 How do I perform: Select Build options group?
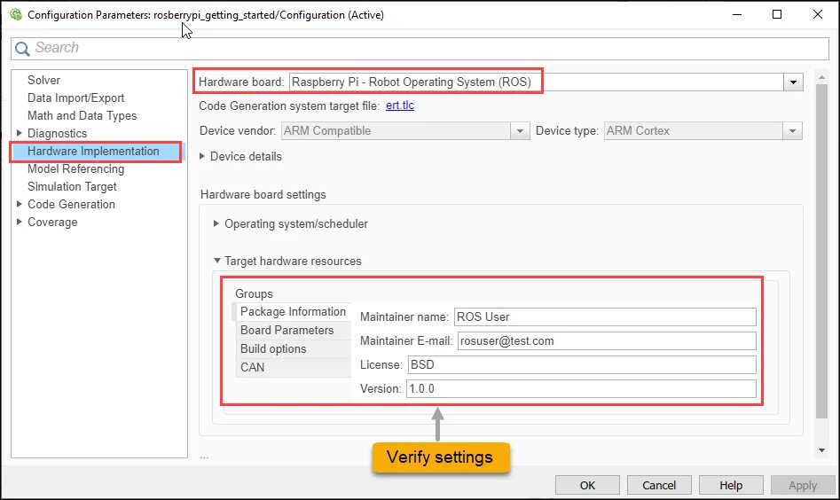(x=293, y=349)
